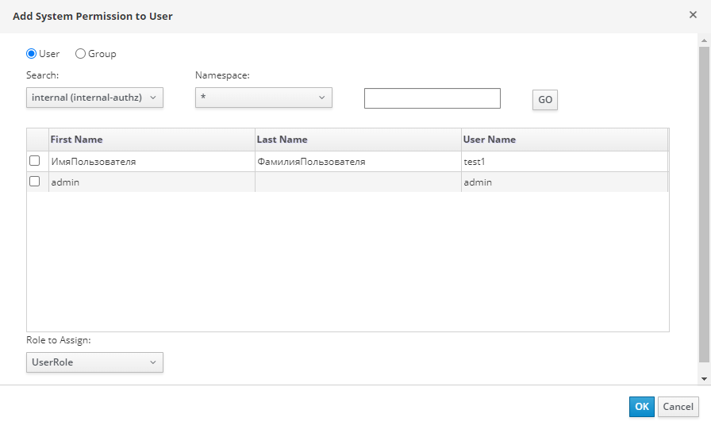
Task: Tick the checkbox for admin user
Action: (34, 182)
